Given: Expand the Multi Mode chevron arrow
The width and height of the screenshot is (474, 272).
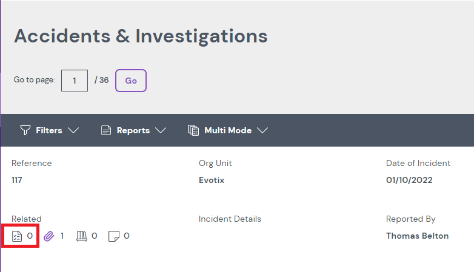Looking at the screenshot, I should coord(262,130).
